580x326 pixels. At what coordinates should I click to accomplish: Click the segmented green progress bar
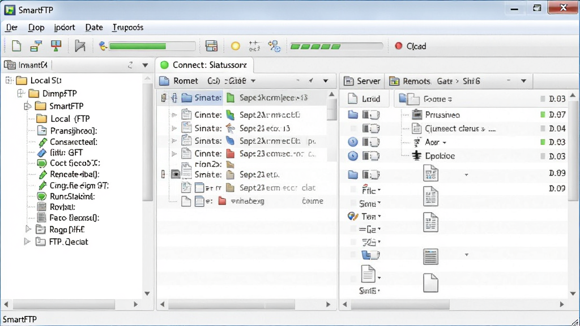(x=336, y=46)
